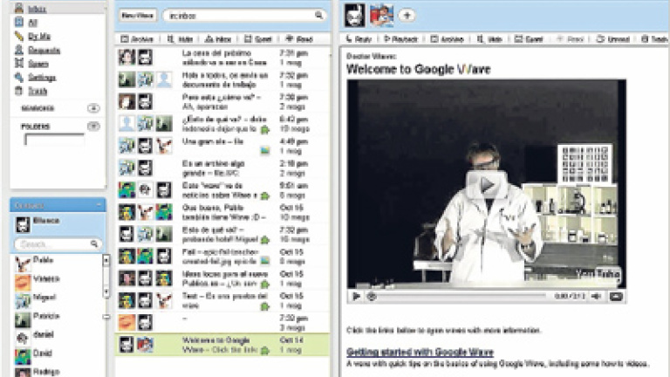The height and width of the screenshot is (377, 670).
Task: Open the Trash folder in sidebar
Action: pyautogui.click(x=36, y=90)
